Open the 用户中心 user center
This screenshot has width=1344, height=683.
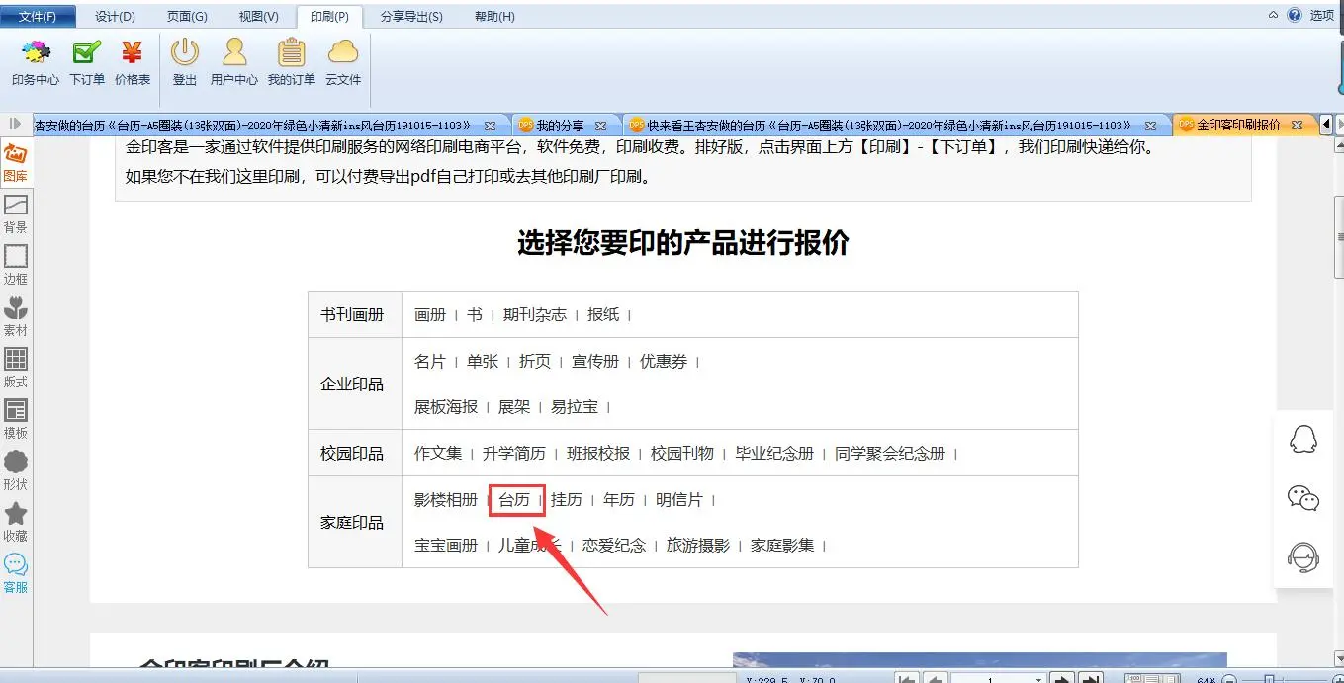pyautogui.click(x=234, y=62)
